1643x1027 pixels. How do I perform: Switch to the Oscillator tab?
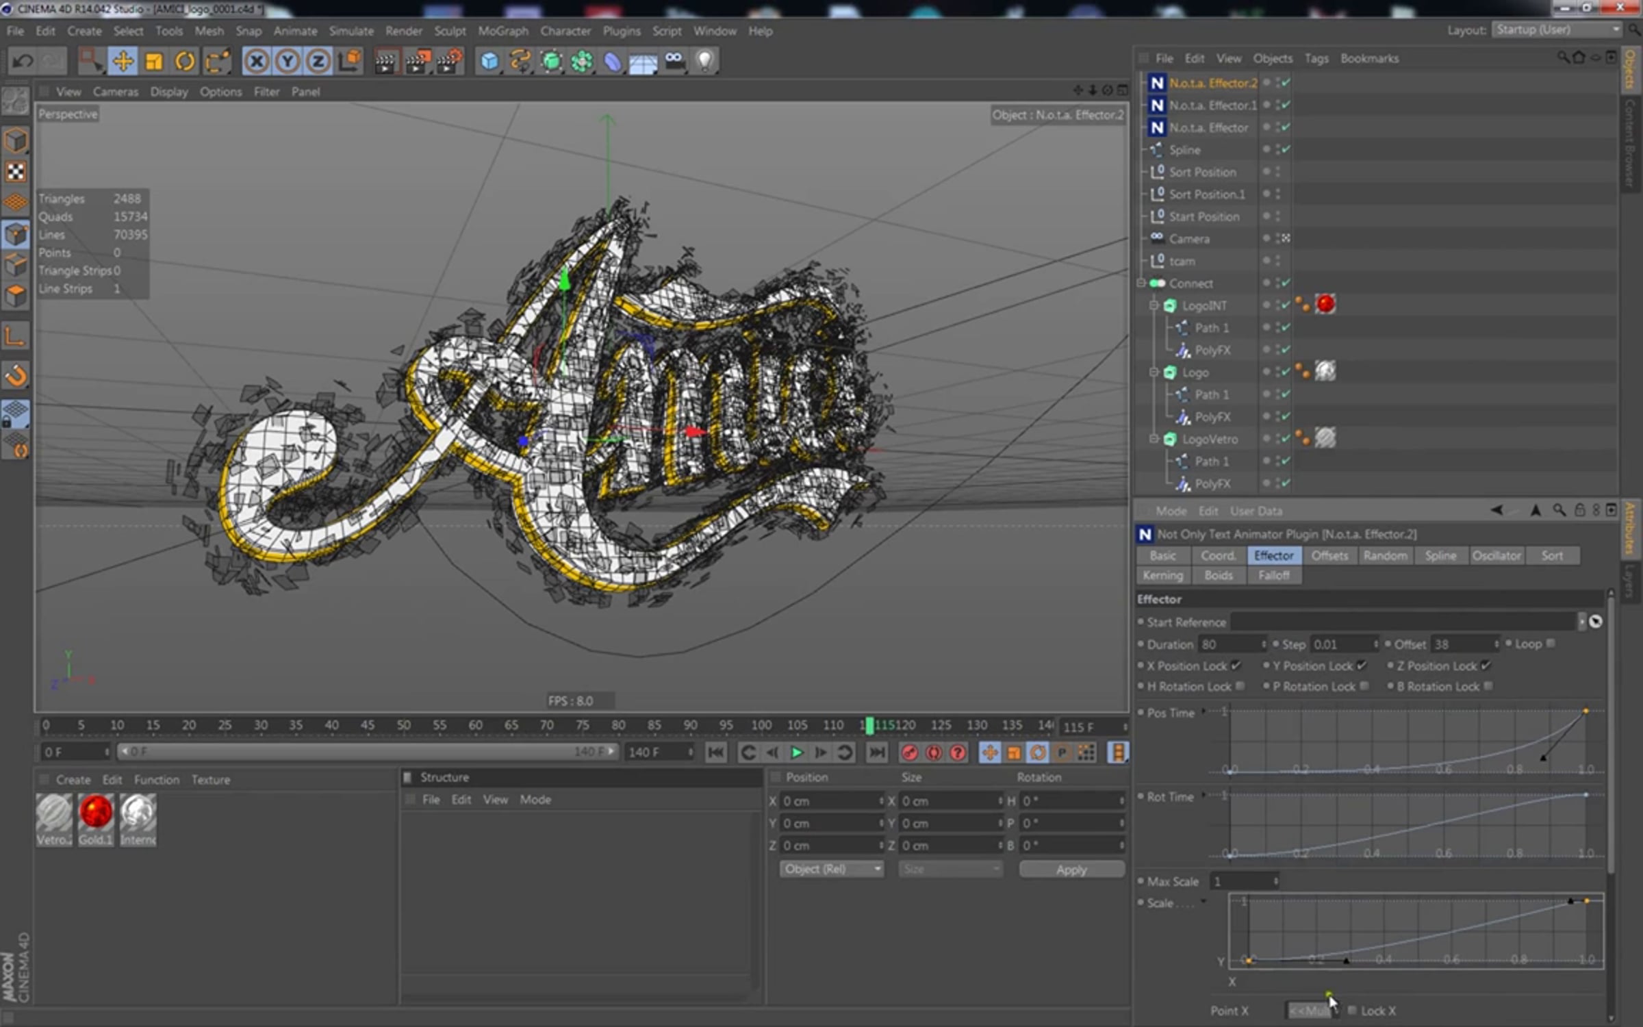(x=1496, y=555)
